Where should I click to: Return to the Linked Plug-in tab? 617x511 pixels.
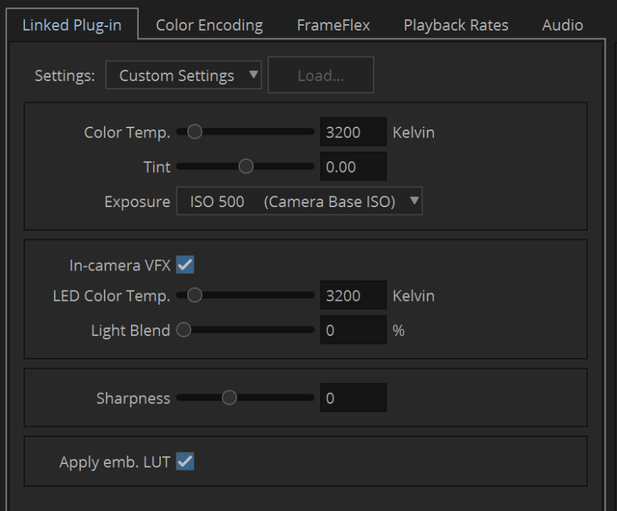pyautogui.click(x=73, y=24)
